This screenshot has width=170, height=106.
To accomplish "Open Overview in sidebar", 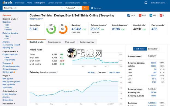I will 7,15.
